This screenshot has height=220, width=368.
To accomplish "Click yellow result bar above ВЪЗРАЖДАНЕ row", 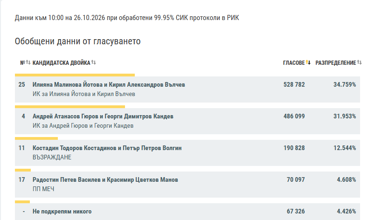I will [x=36, y=138].
